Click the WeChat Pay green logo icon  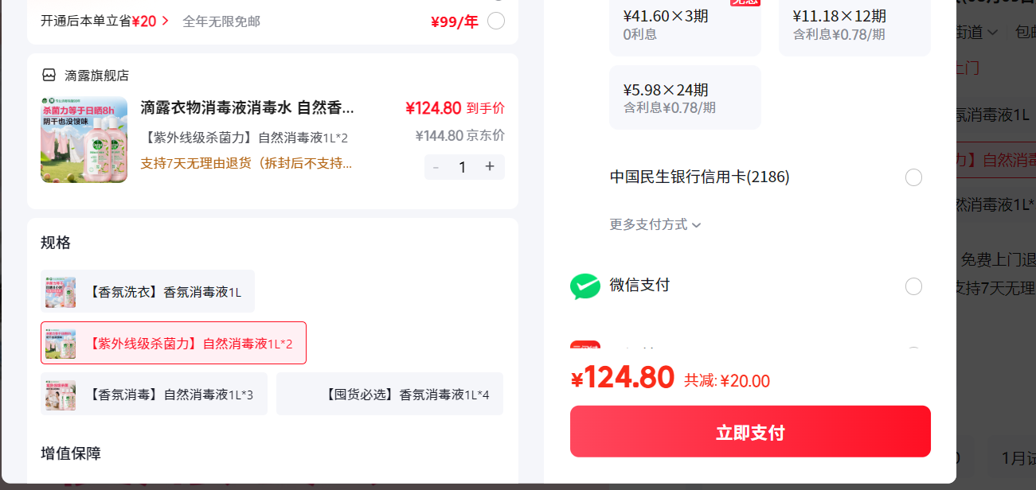585,286
